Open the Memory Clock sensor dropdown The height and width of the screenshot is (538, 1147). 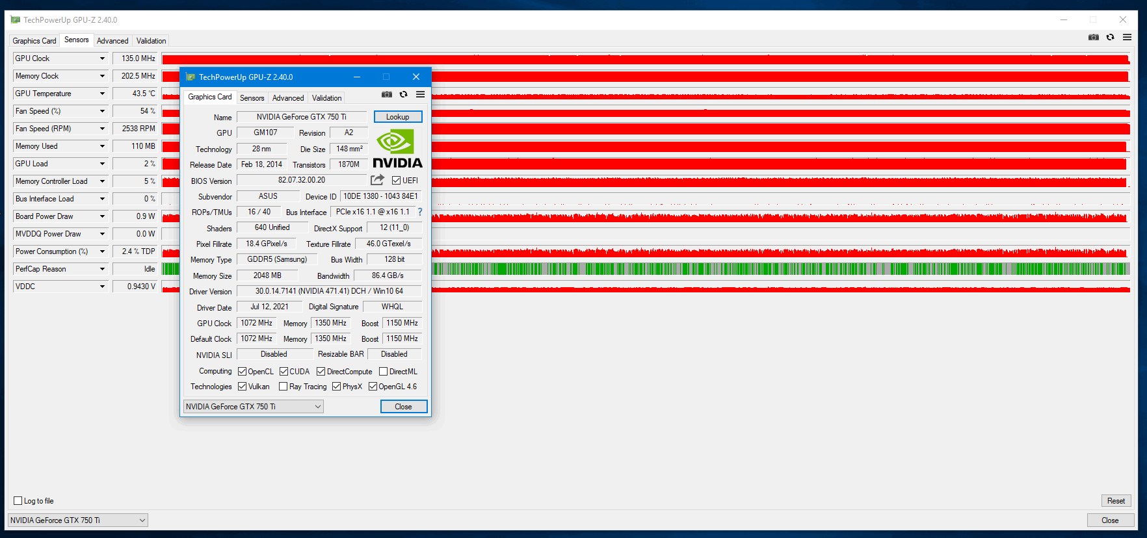click(102, 76)
